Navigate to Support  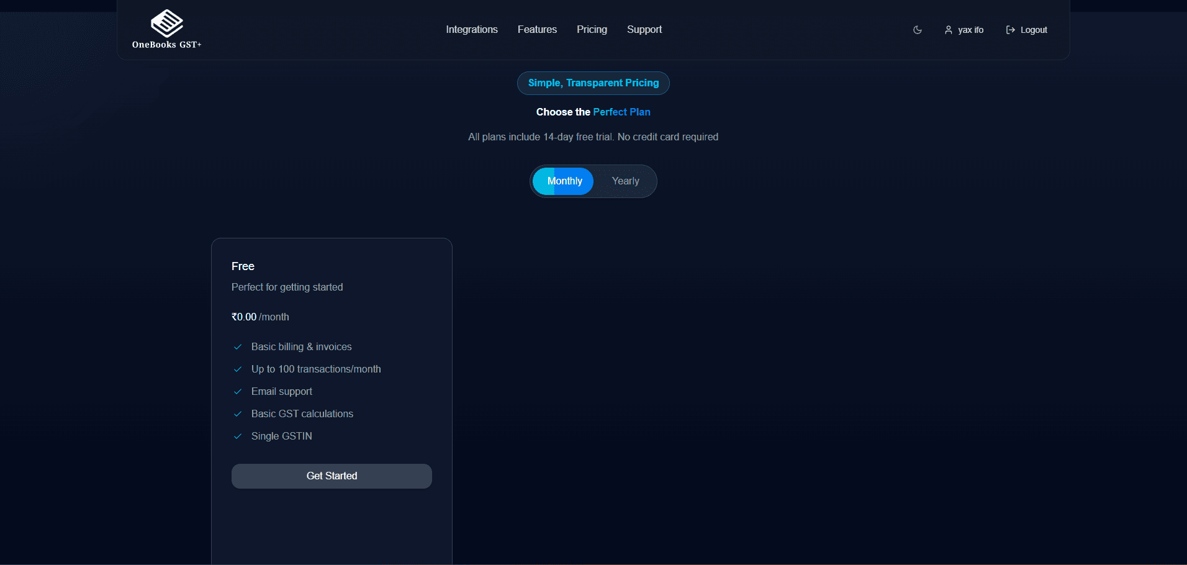click(x=644, y=30)
